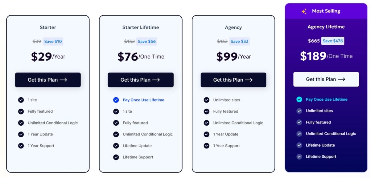370x178 pixels.
Task: Click the cyan checkmark beside Agency Lifetime's Pay Once
Action: coord(299,99)
